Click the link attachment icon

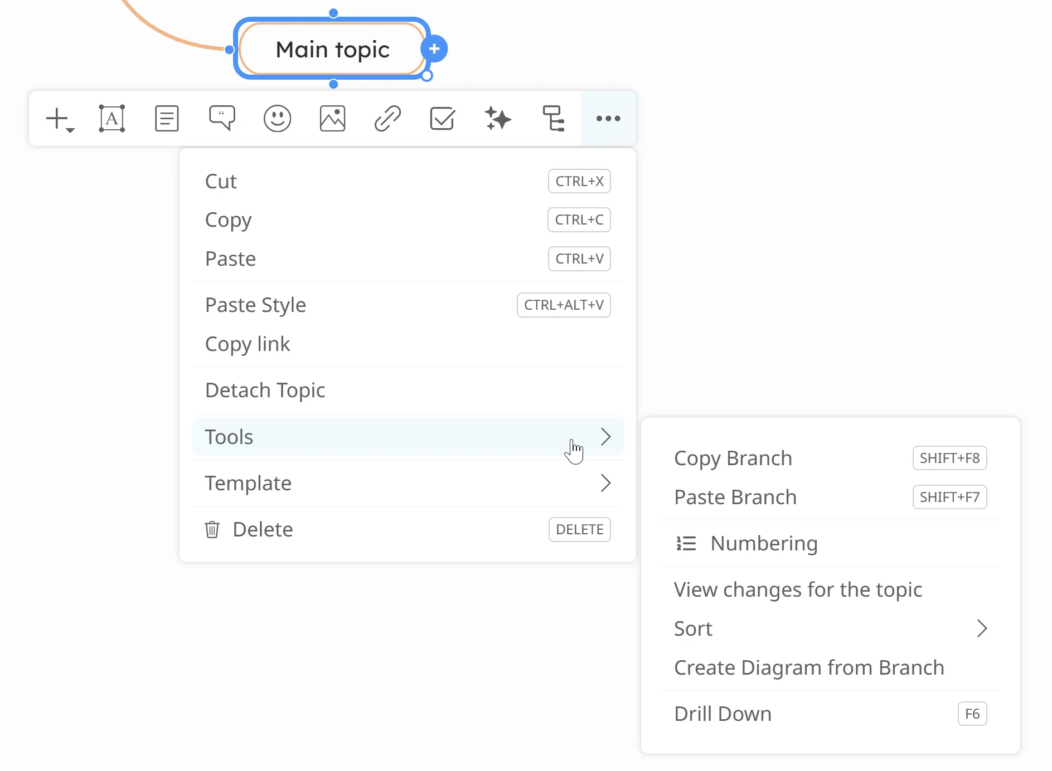click(x=387, y=119)
